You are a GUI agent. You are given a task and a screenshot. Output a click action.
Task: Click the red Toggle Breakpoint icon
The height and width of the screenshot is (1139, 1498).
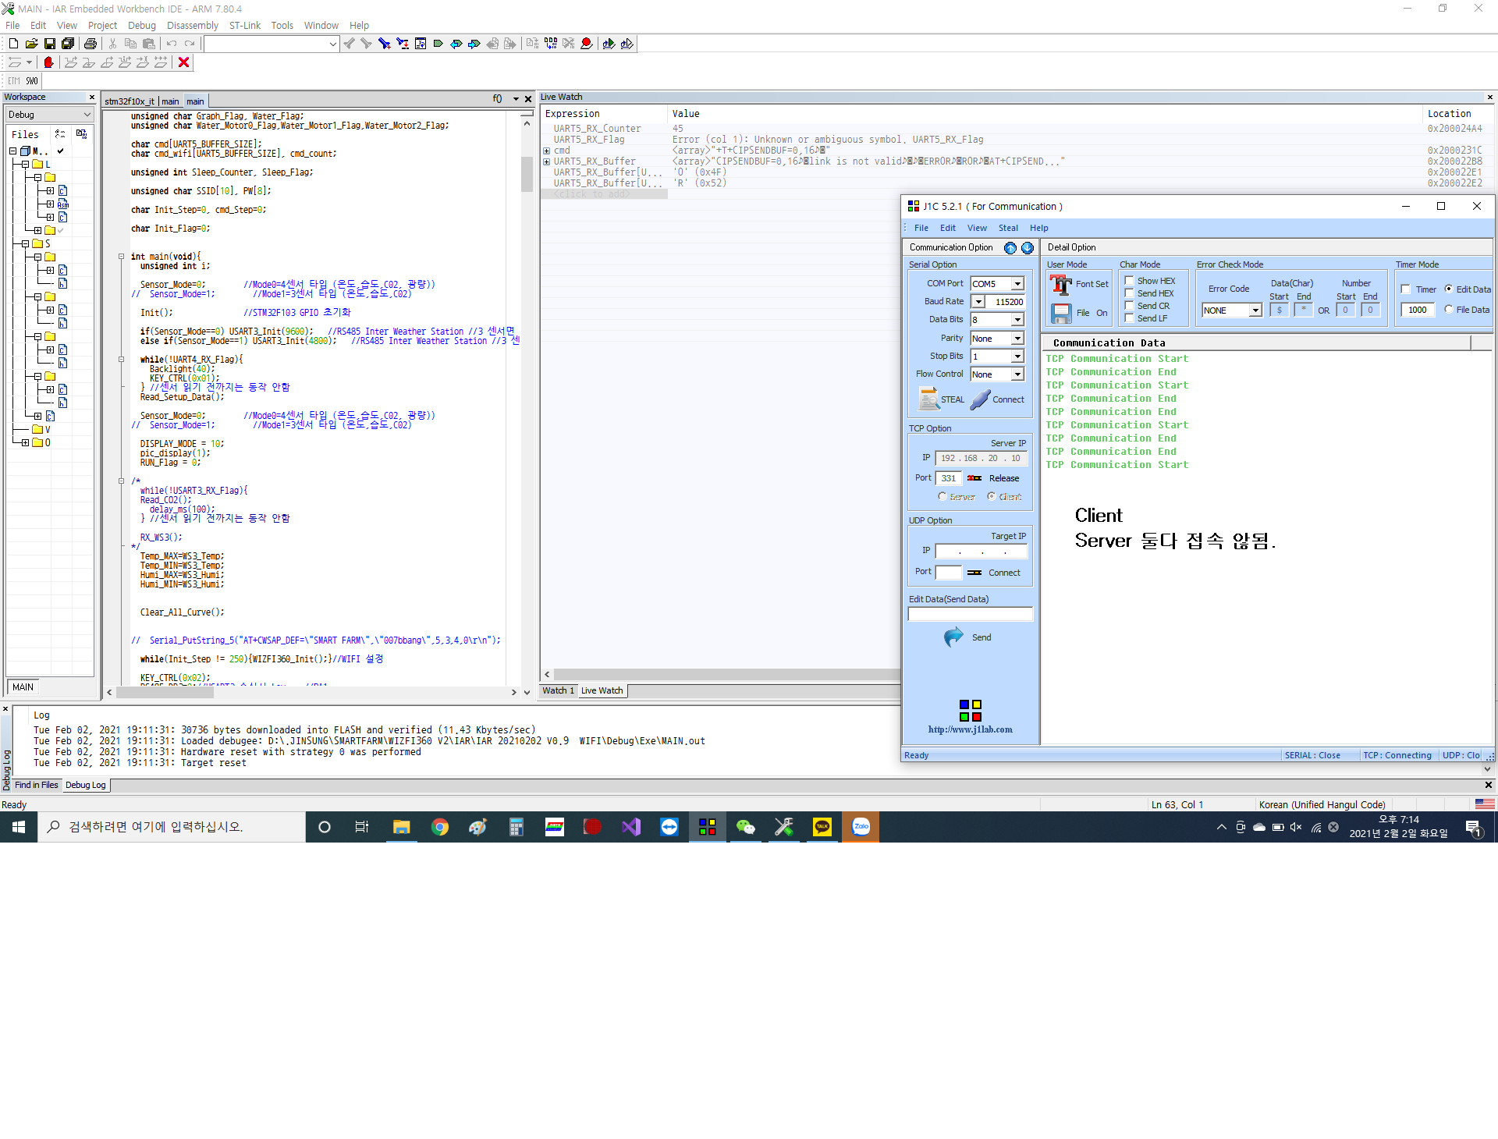tap(586, 44)
